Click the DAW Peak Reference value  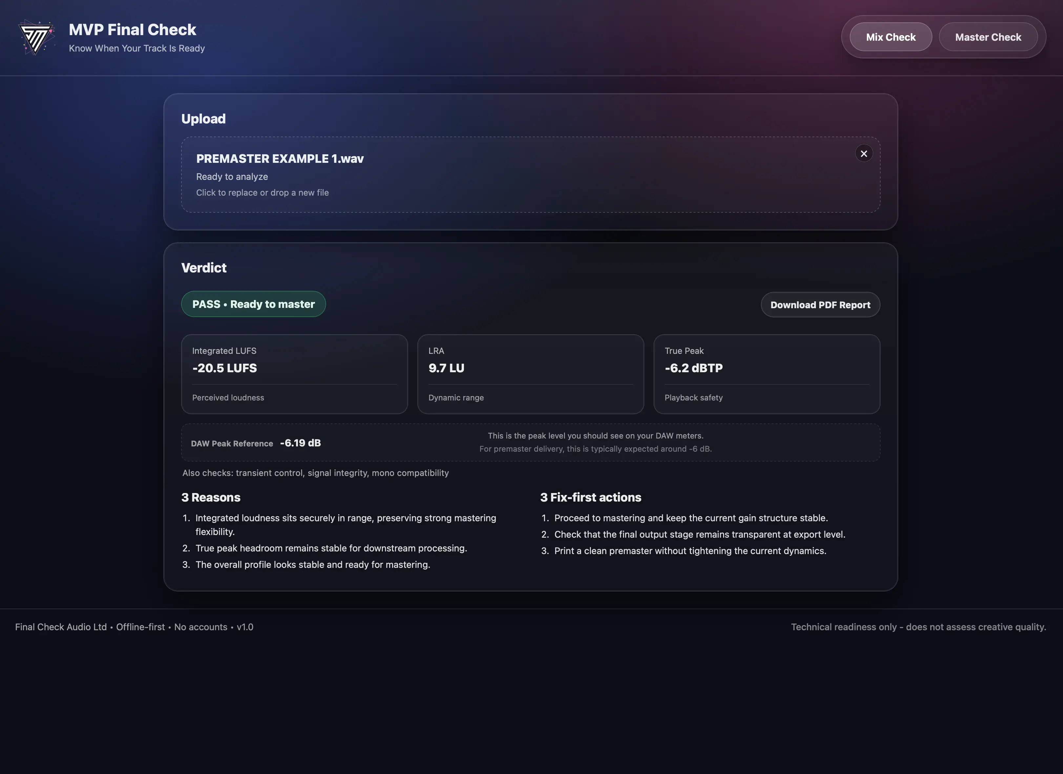pyautogui.click(x=300, y=443)
